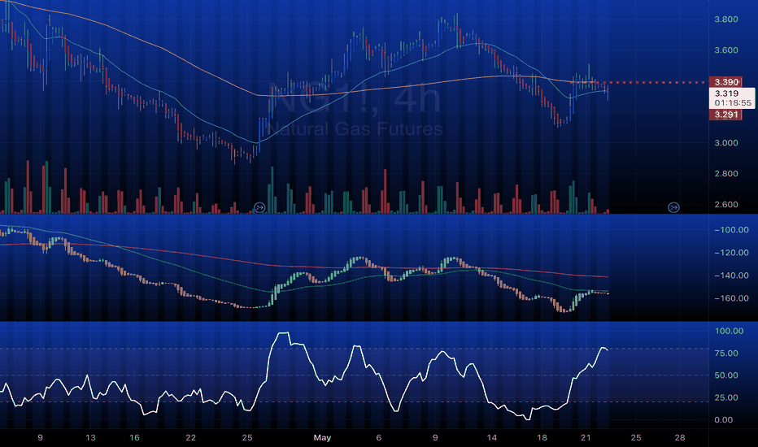Click the circled arrow icon near date 28
Viewport: 758px width, 447px height.
(x=673, y=208)
